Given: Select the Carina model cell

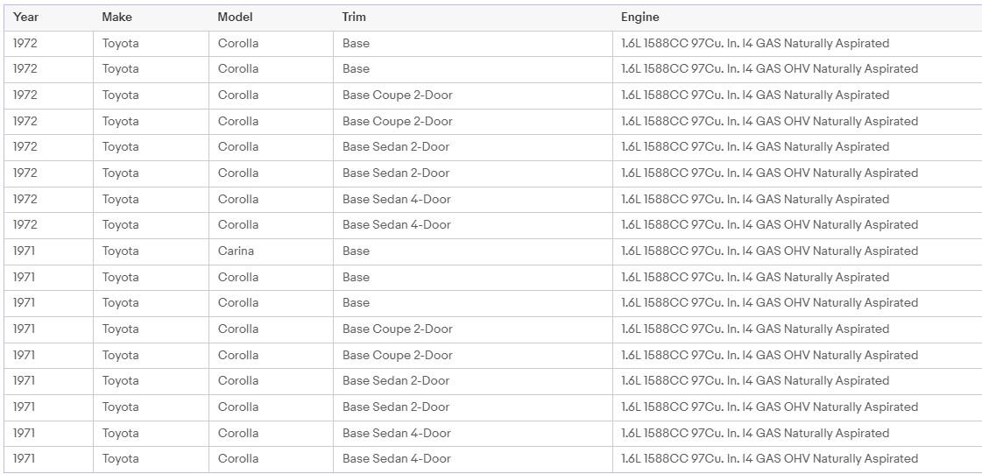Looking at the screenshot, I should pyautogui.click(x=237, y=251).
